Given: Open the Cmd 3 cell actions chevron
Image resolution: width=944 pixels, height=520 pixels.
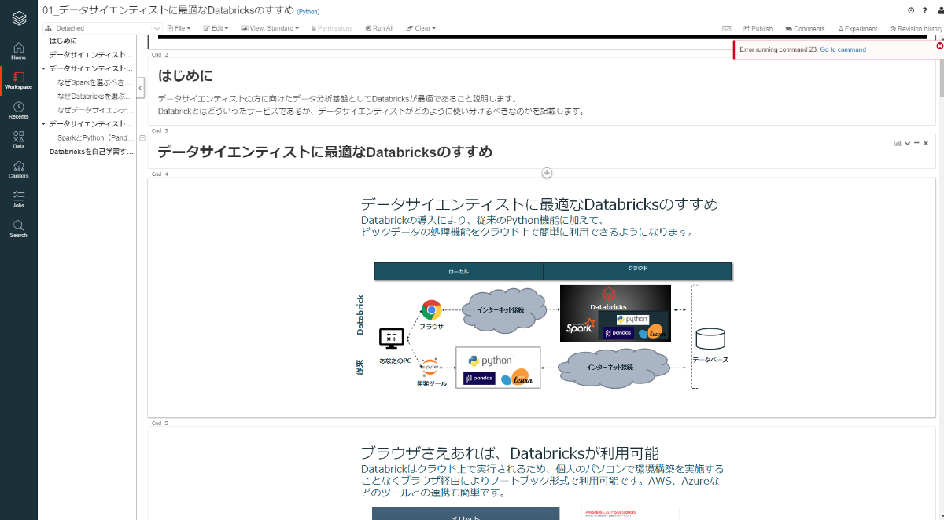Looking at the screenshot, I should pos(907,143).
